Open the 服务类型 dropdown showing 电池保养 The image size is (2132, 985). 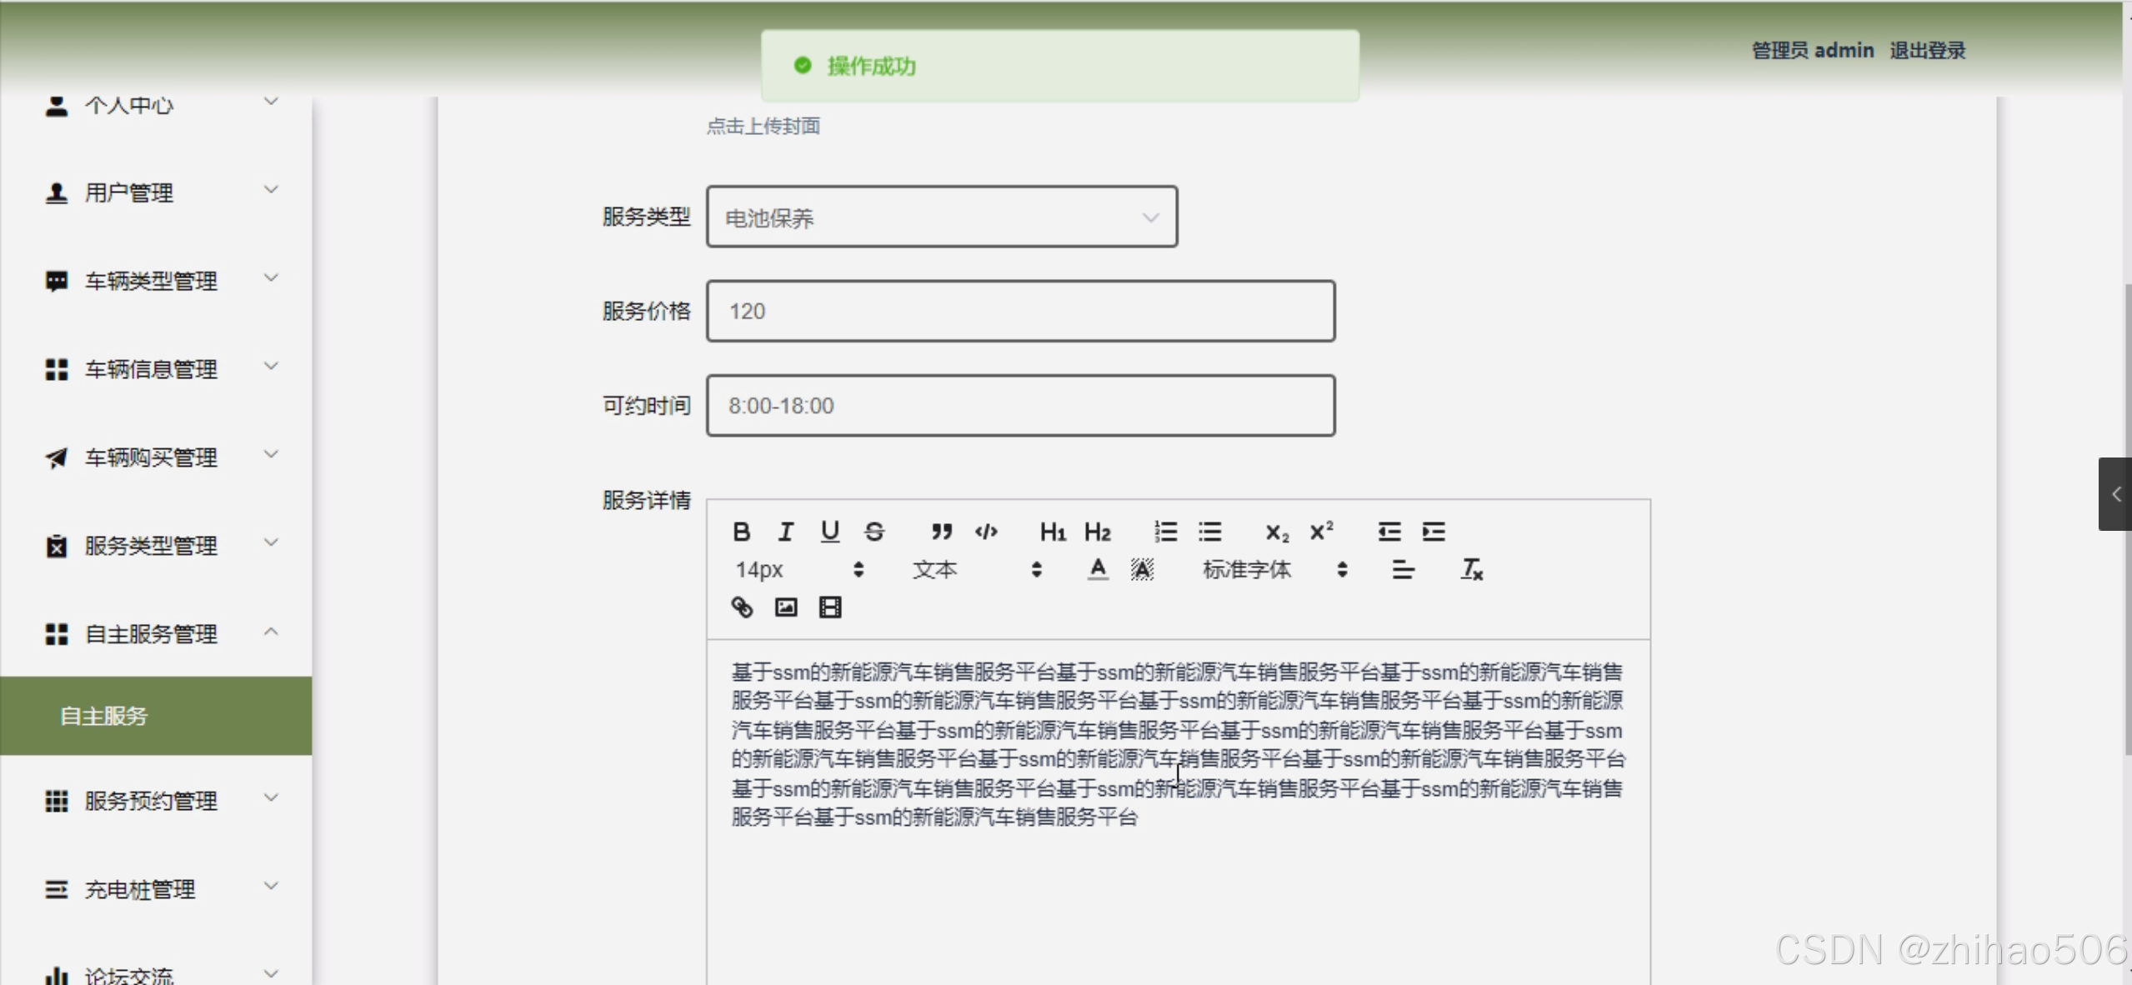click(941, 217)
